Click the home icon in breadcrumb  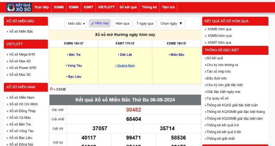point(51,89)
